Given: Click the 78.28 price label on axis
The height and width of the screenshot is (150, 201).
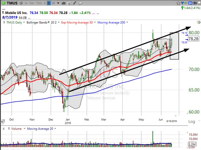Looking at the screenshot, I should [x=193, y=39].
